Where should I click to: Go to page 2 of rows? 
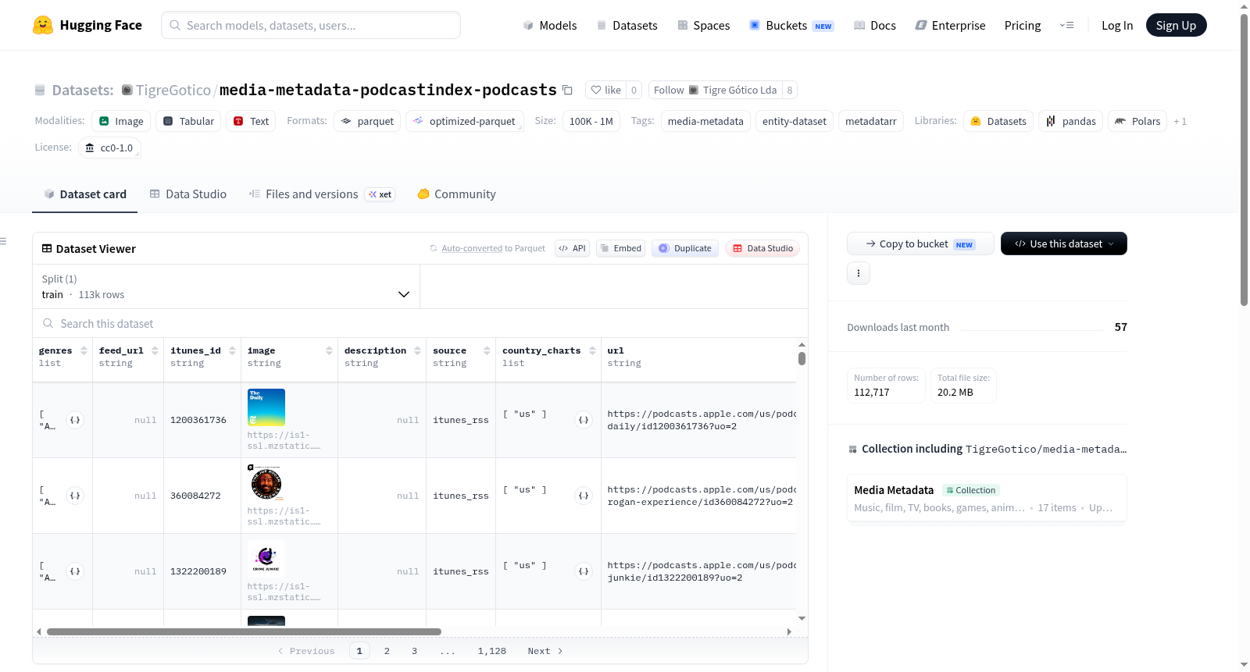[387, 651]
